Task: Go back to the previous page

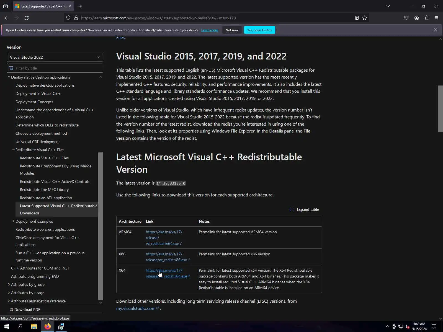Action: coord(7,18)
